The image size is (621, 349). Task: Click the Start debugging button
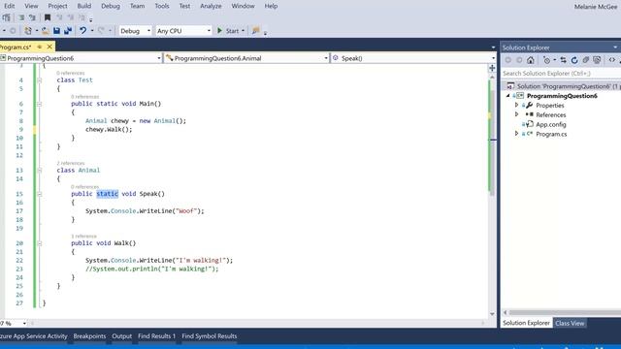point(228,30)
